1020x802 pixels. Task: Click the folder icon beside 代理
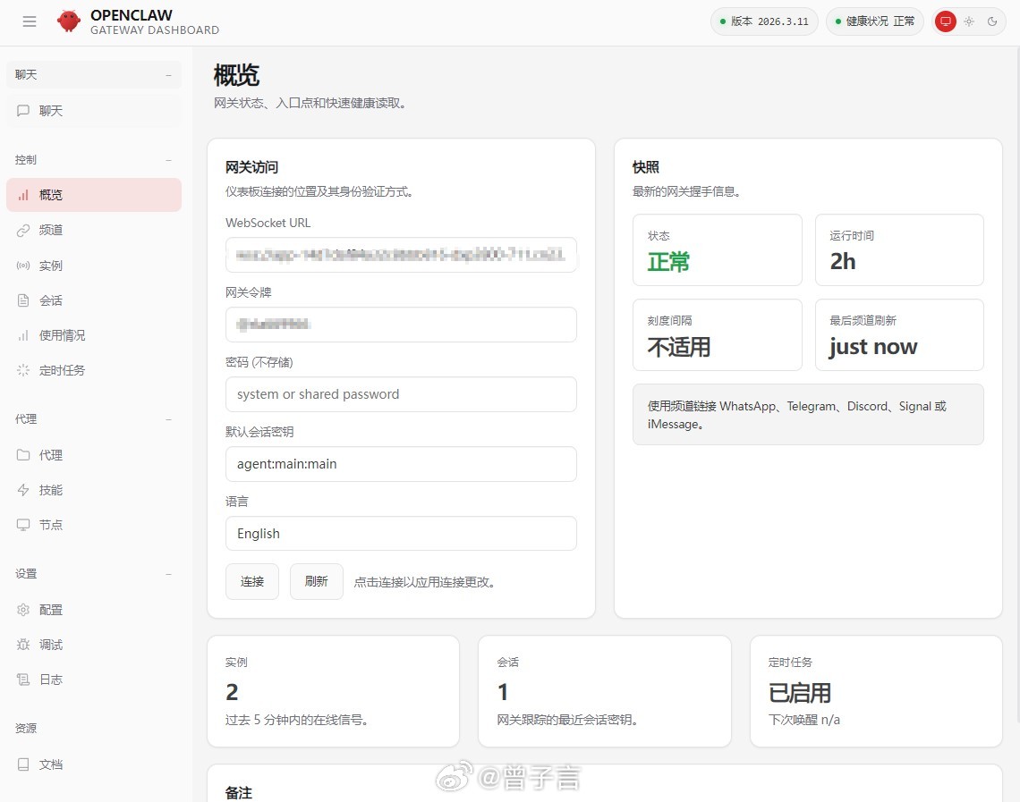23,455
